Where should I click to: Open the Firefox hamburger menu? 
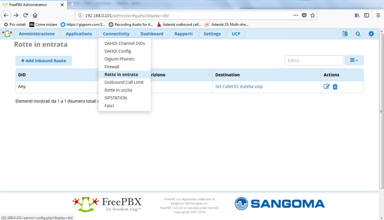coord(378,15)
